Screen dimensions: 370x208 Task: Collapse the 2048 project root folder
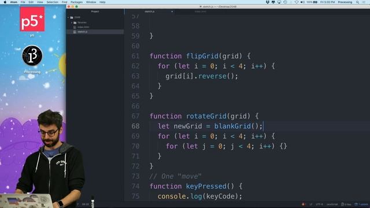click(x=68, y=17)
